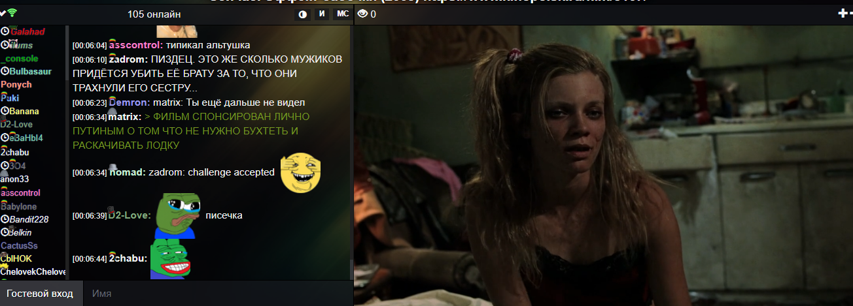Click the clock icon next to eBaHbI4

5,138
